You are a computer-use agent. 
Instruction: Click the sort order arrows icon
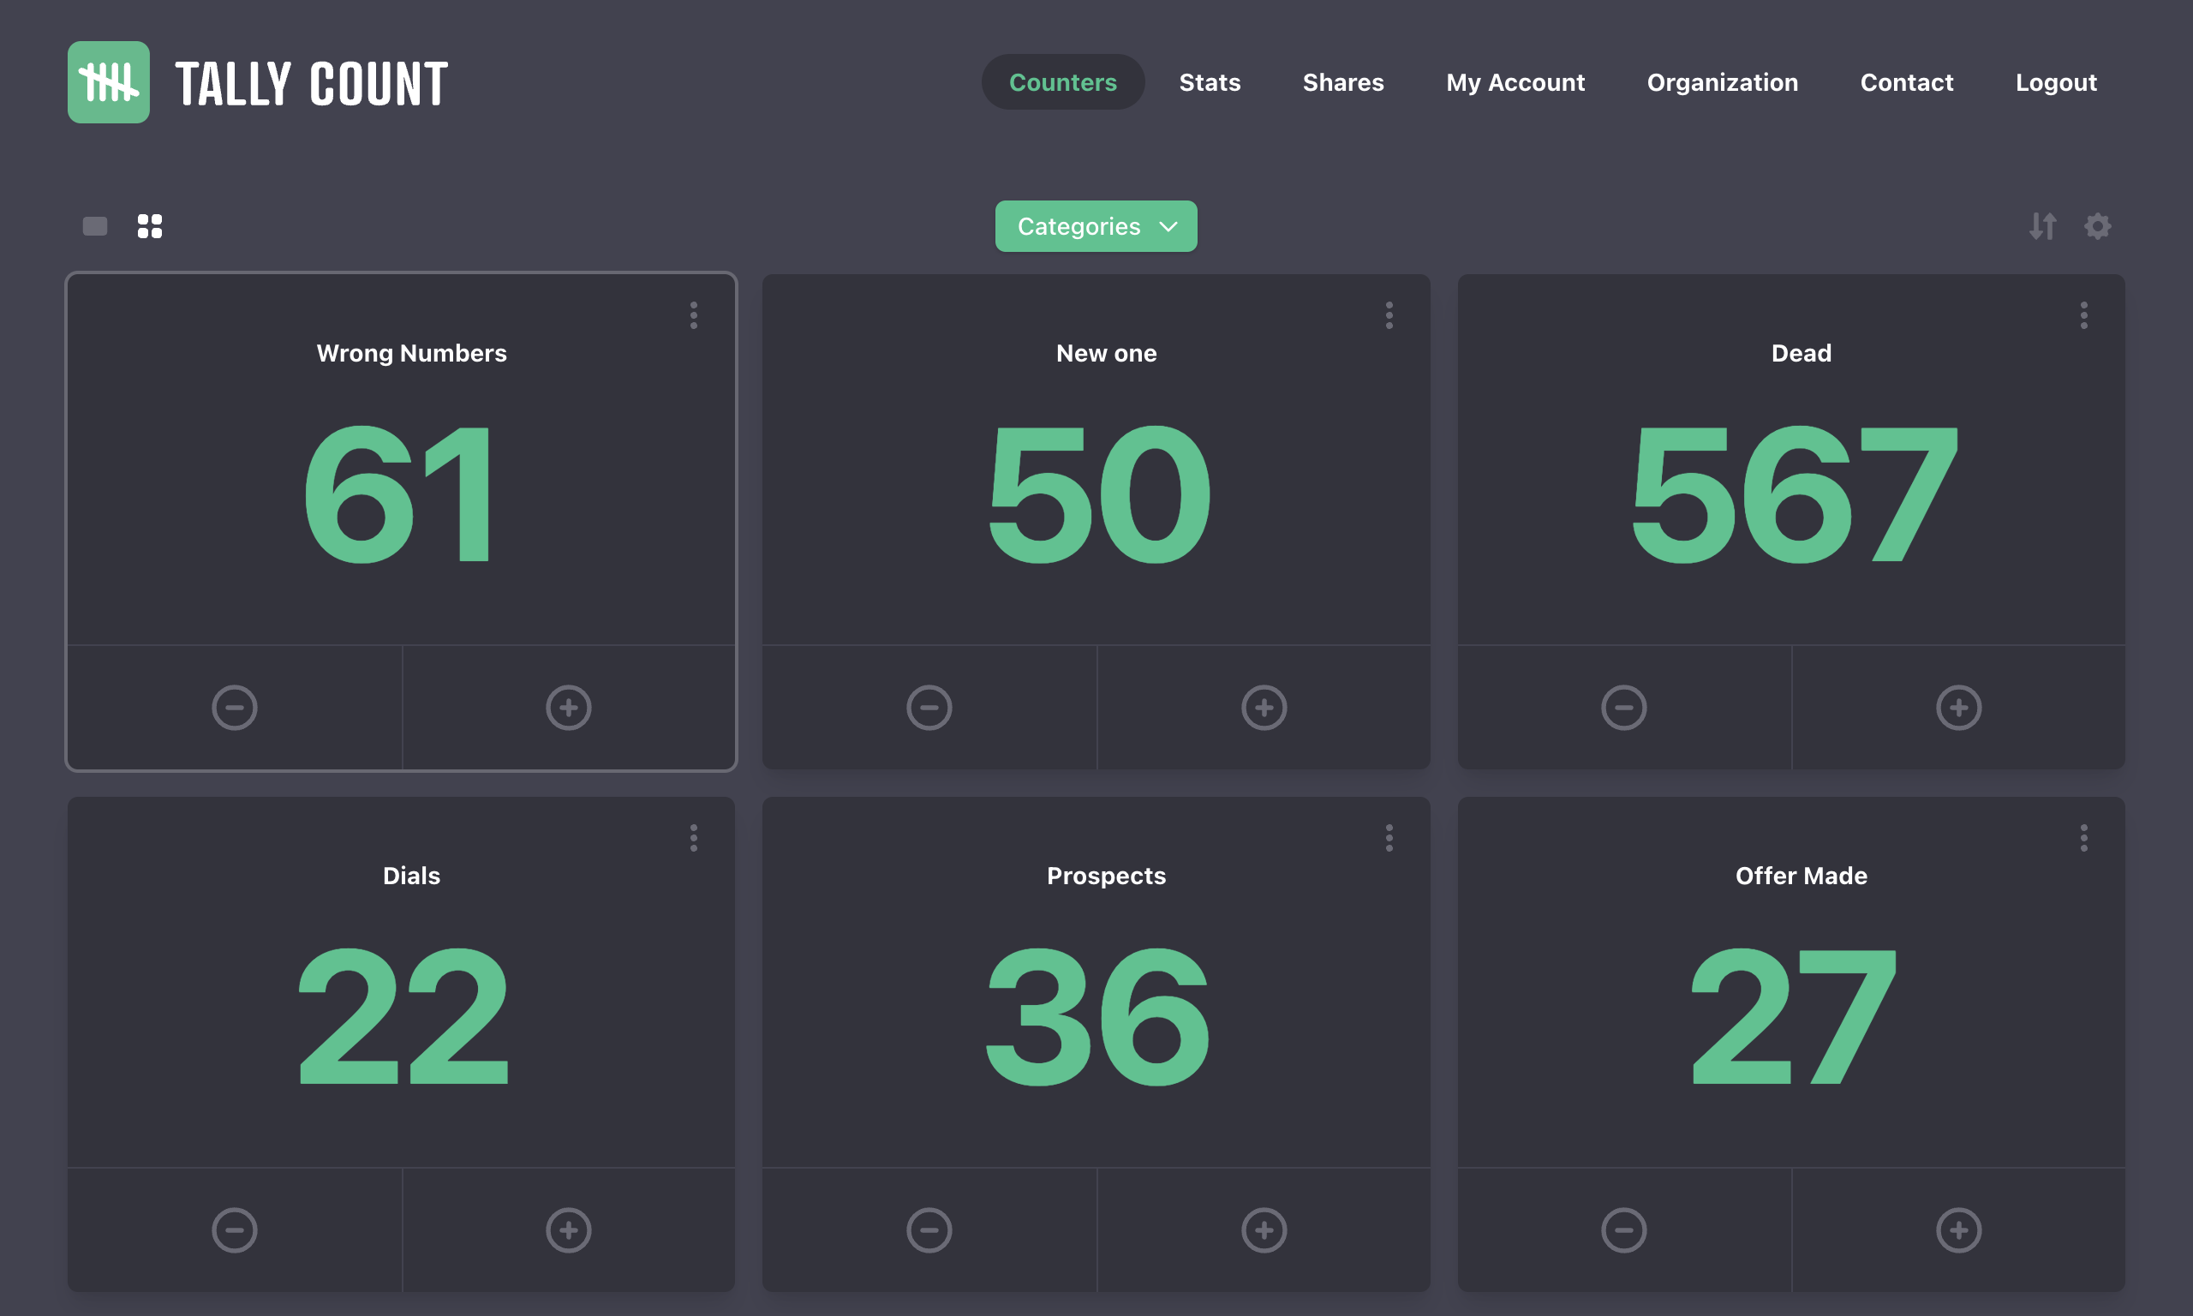2041,226
